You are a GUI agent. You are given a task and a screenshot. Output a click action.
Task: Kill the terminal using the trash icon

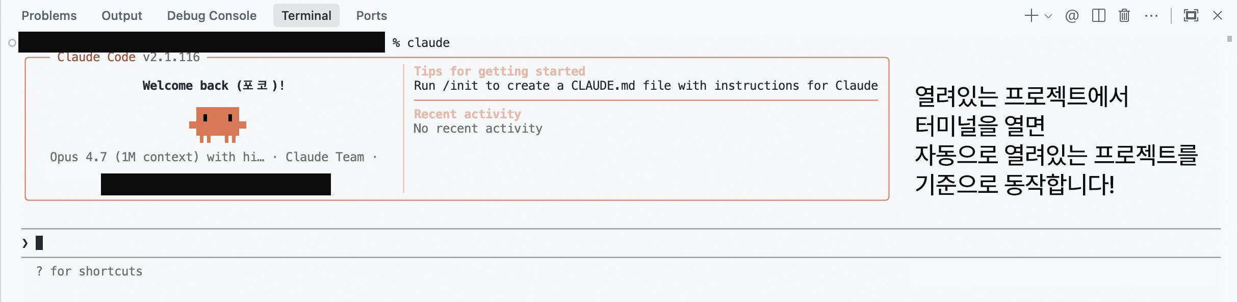pos(1124,16)
